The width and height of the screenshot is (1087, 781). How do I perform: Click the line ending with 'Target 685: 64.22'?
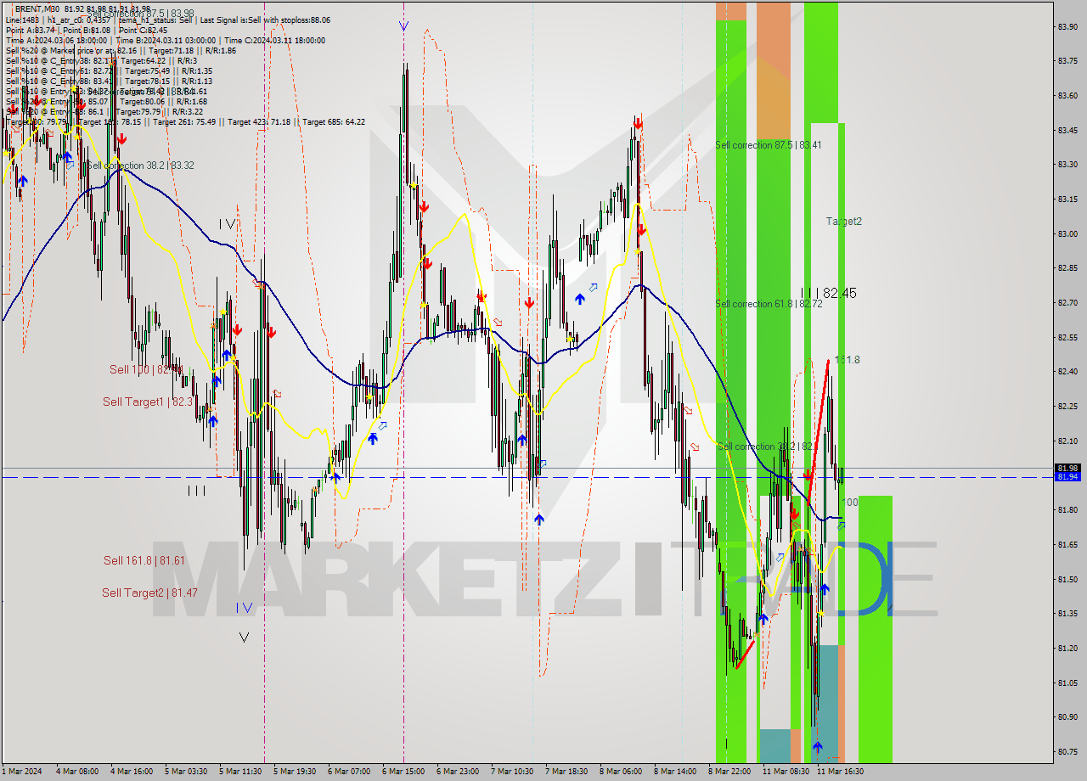(x=185, y=121)
